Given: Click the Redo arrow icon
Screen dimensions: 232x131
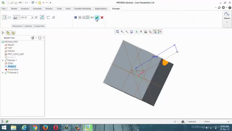Looking at the screenshot, I should click(x=26, y=3).
